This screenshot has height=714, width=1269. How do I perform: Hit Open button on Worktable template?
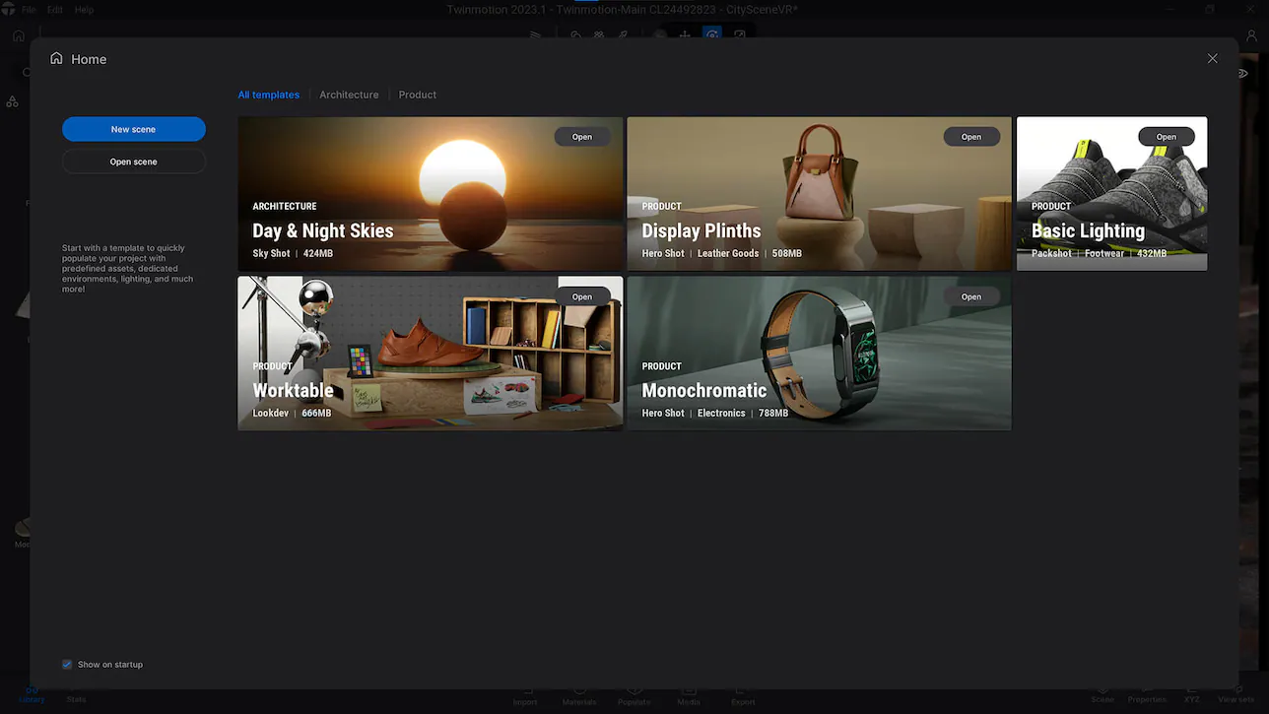coord(581,296)
